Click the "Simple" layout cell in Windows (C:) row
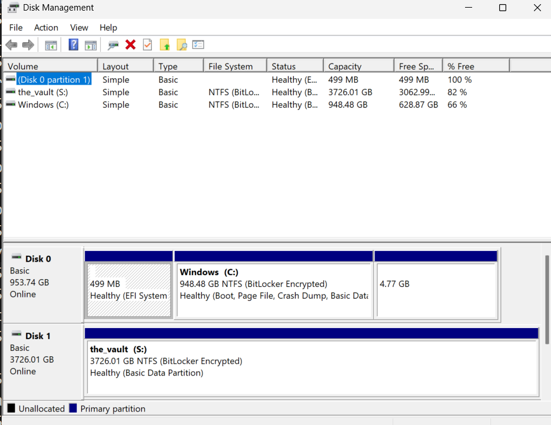 click(116, 105)
